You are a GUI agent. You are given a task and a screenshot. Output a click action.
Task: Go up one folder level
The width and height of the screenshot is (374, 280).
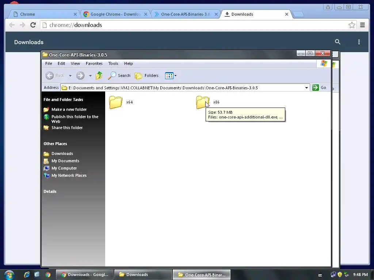pyautogui.click(x=99, y=75)
